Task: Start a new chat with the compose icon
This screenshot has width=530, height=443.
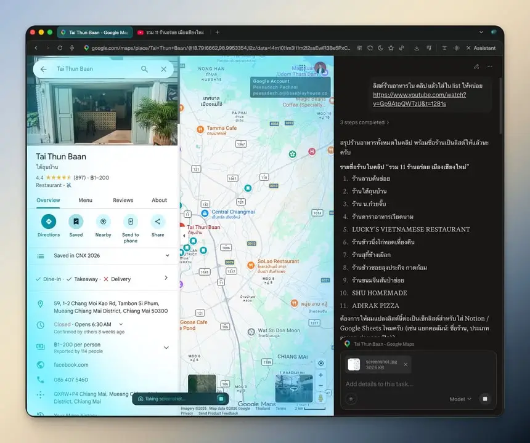Action: 476,66
